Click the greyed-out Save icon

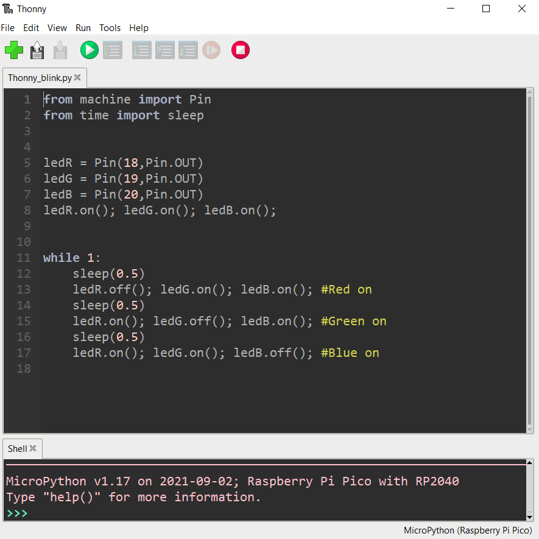(60, 50)
